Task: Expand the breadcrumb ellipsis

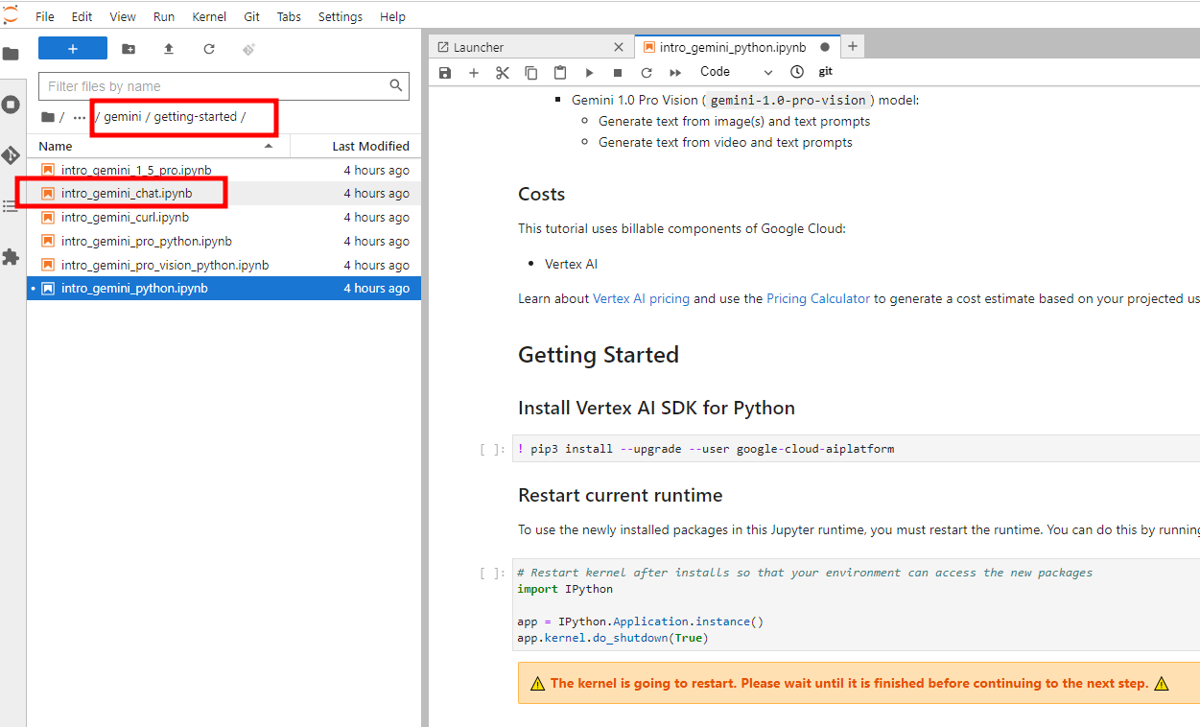Action: [80, 117]
